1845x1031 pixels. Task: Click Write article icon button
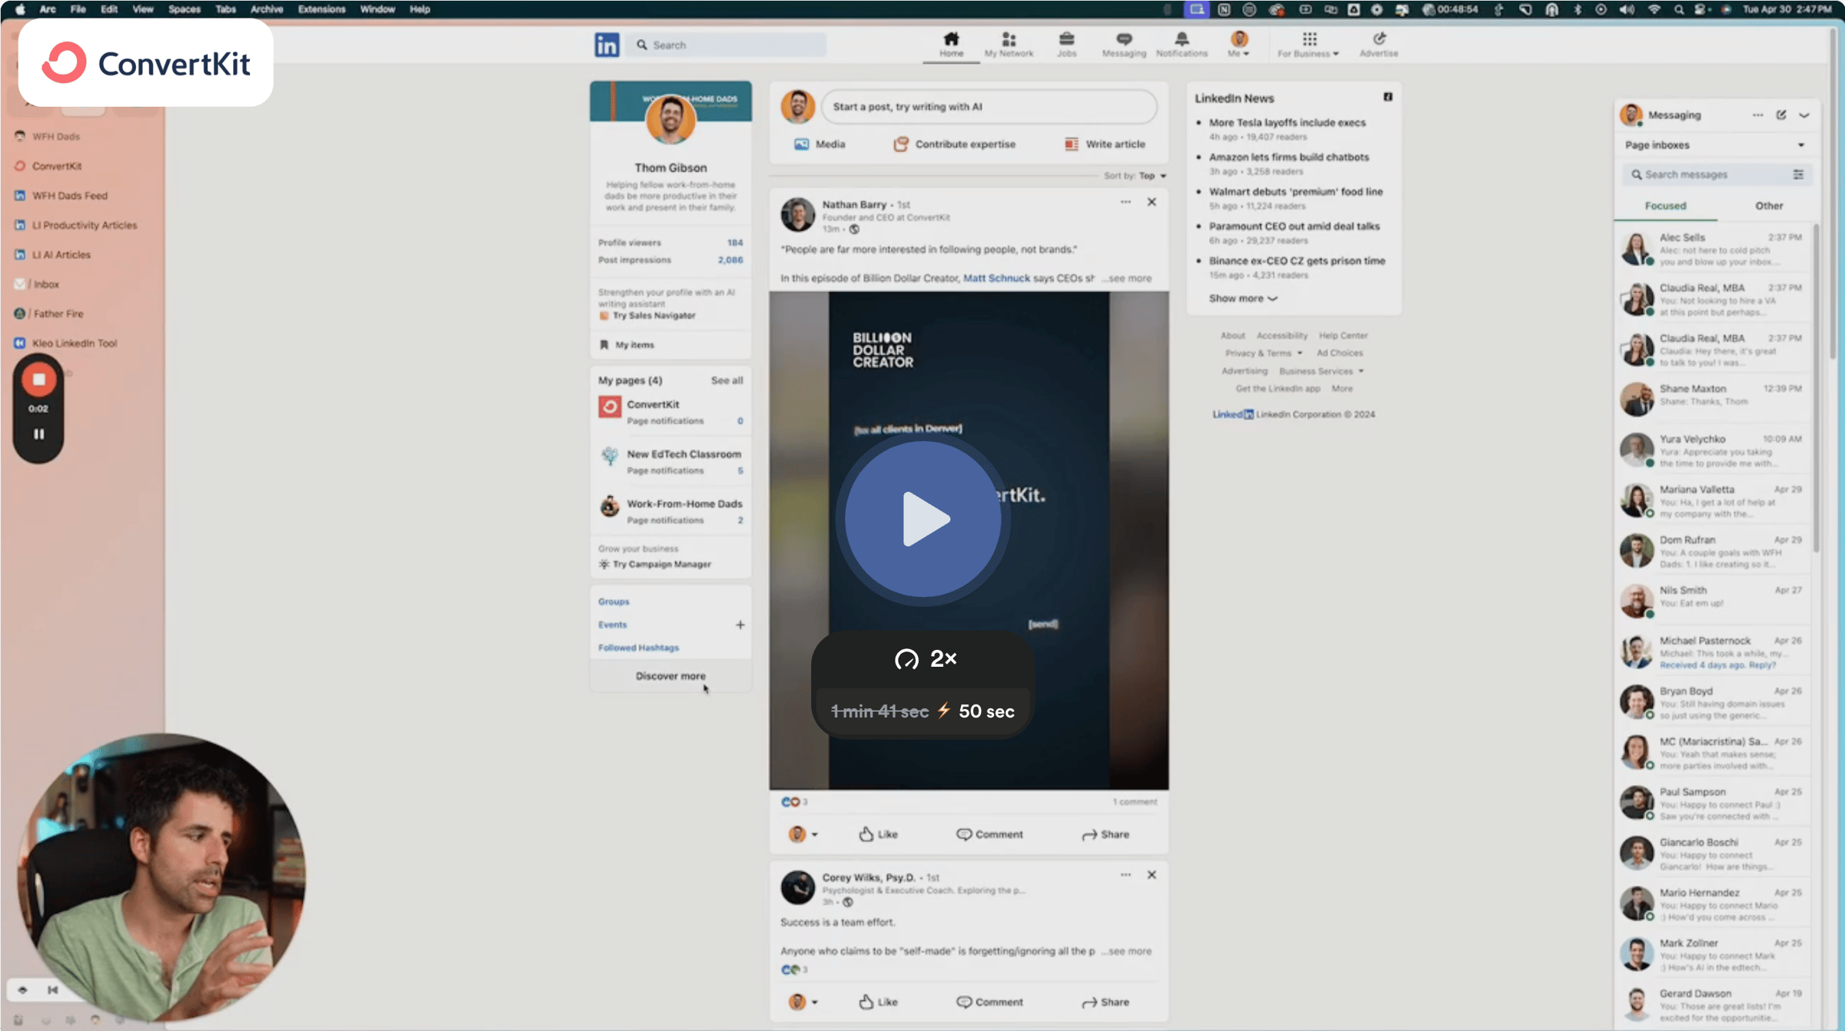(1104, 144)
